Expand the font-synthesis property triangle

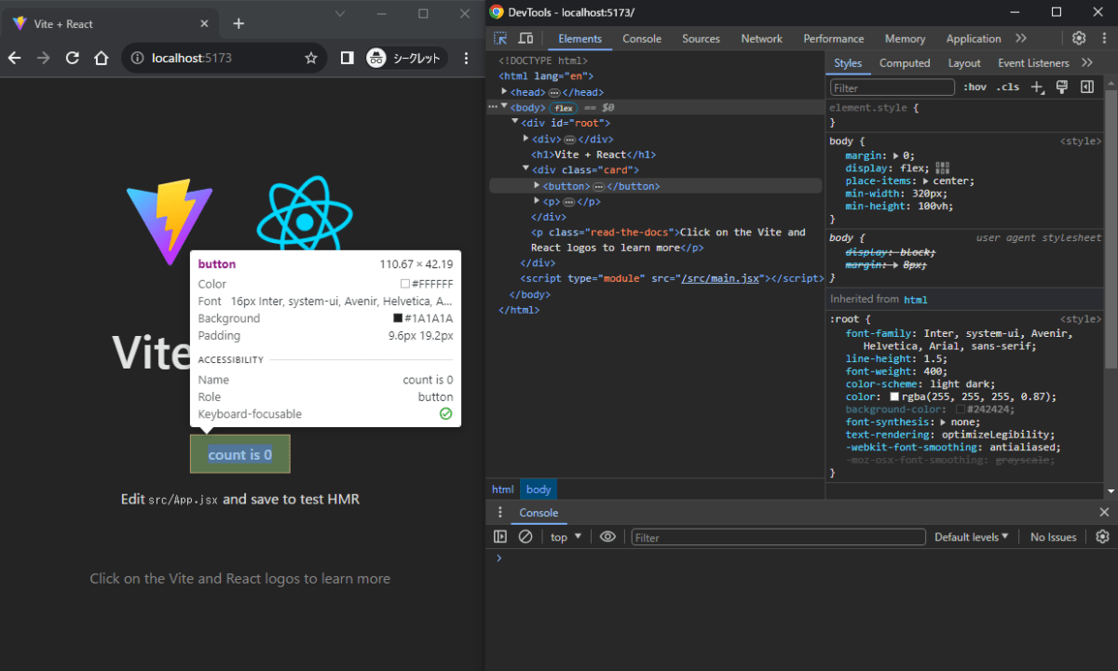[945, 422]
